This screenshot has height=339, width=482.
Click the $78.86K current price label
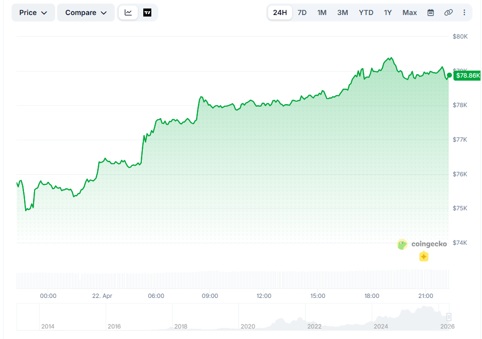[467, 76]
